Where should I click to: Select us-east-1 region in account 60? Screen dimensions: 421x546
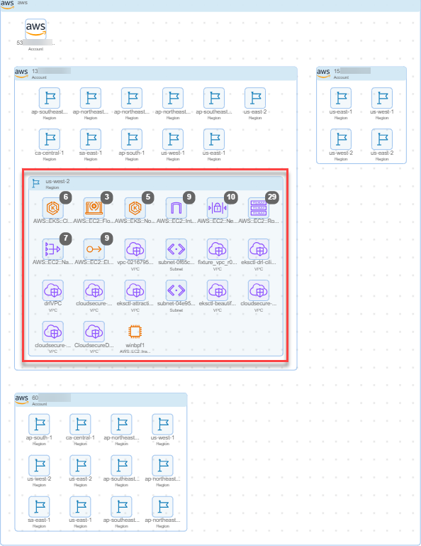80,506
